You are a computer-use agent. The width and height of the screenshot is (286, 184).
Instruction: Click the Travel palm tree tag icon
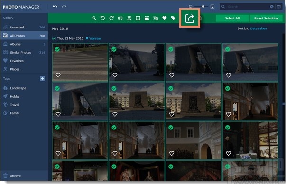[6, 105]
